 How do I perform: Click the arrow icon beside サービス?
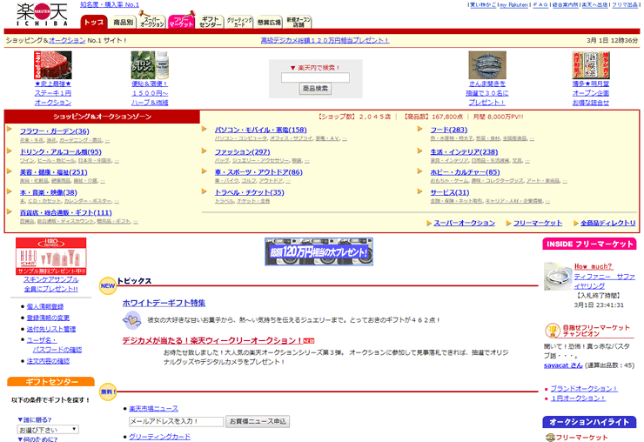(419, 191)
